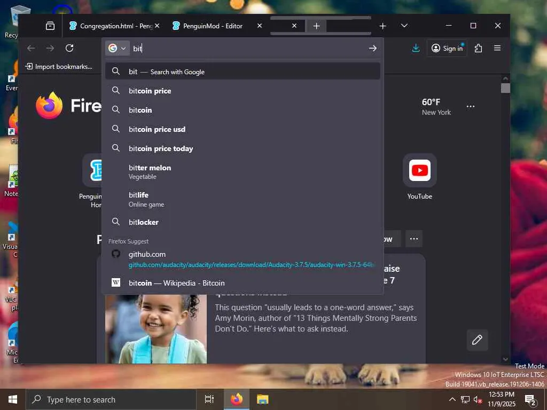Click scrollbar down arrow in Firefox
Viewport: 547px width, 410px height.
tap(505, 359)
